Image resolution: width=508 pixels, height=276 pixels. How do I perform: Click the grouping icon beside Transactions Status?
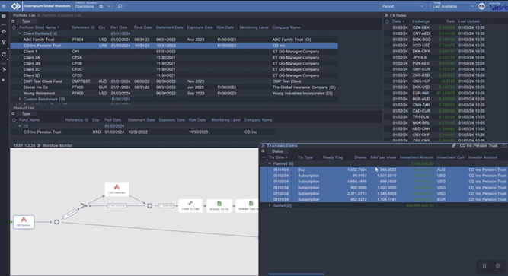pos(263,151)
